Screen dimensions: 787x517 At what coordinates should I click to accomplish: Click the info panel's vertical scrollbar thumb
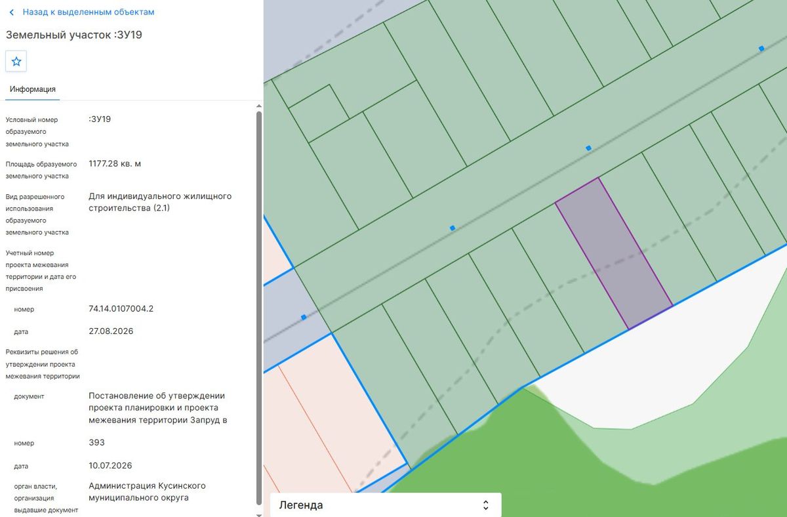pos(258,308)
